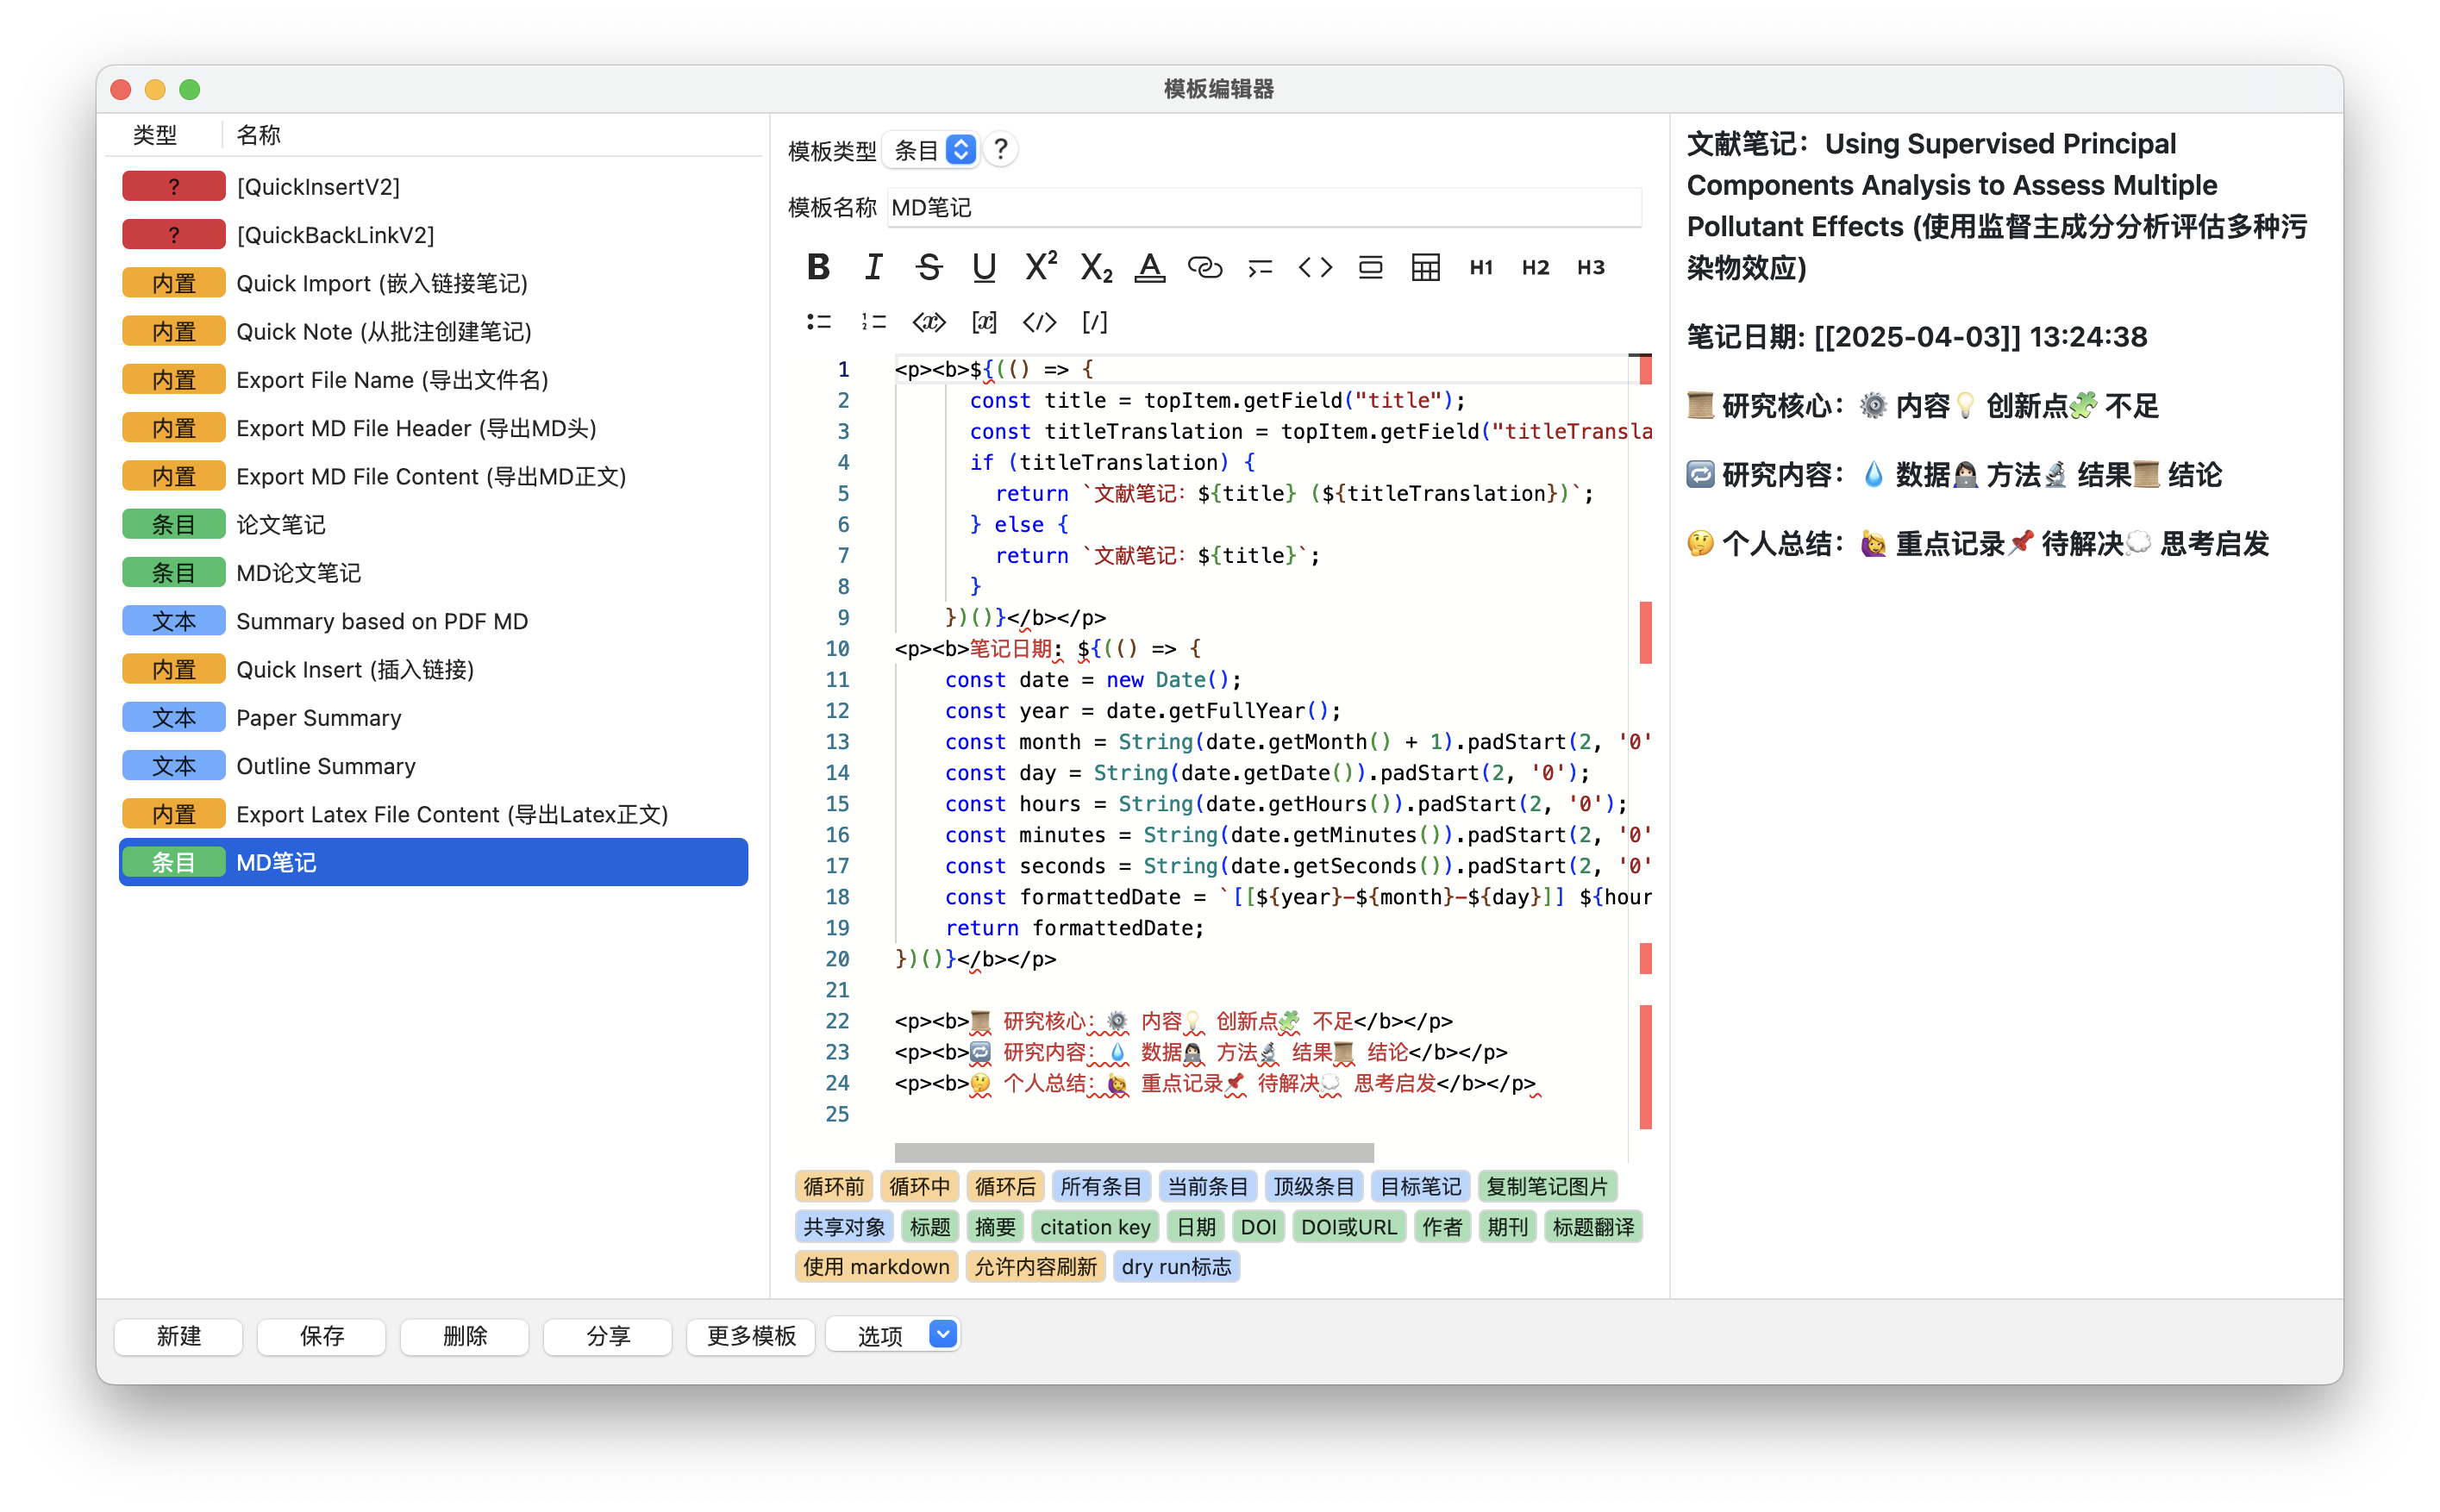Toggle the dry run标志 option
2440x1512 pixels.
1176,1266
